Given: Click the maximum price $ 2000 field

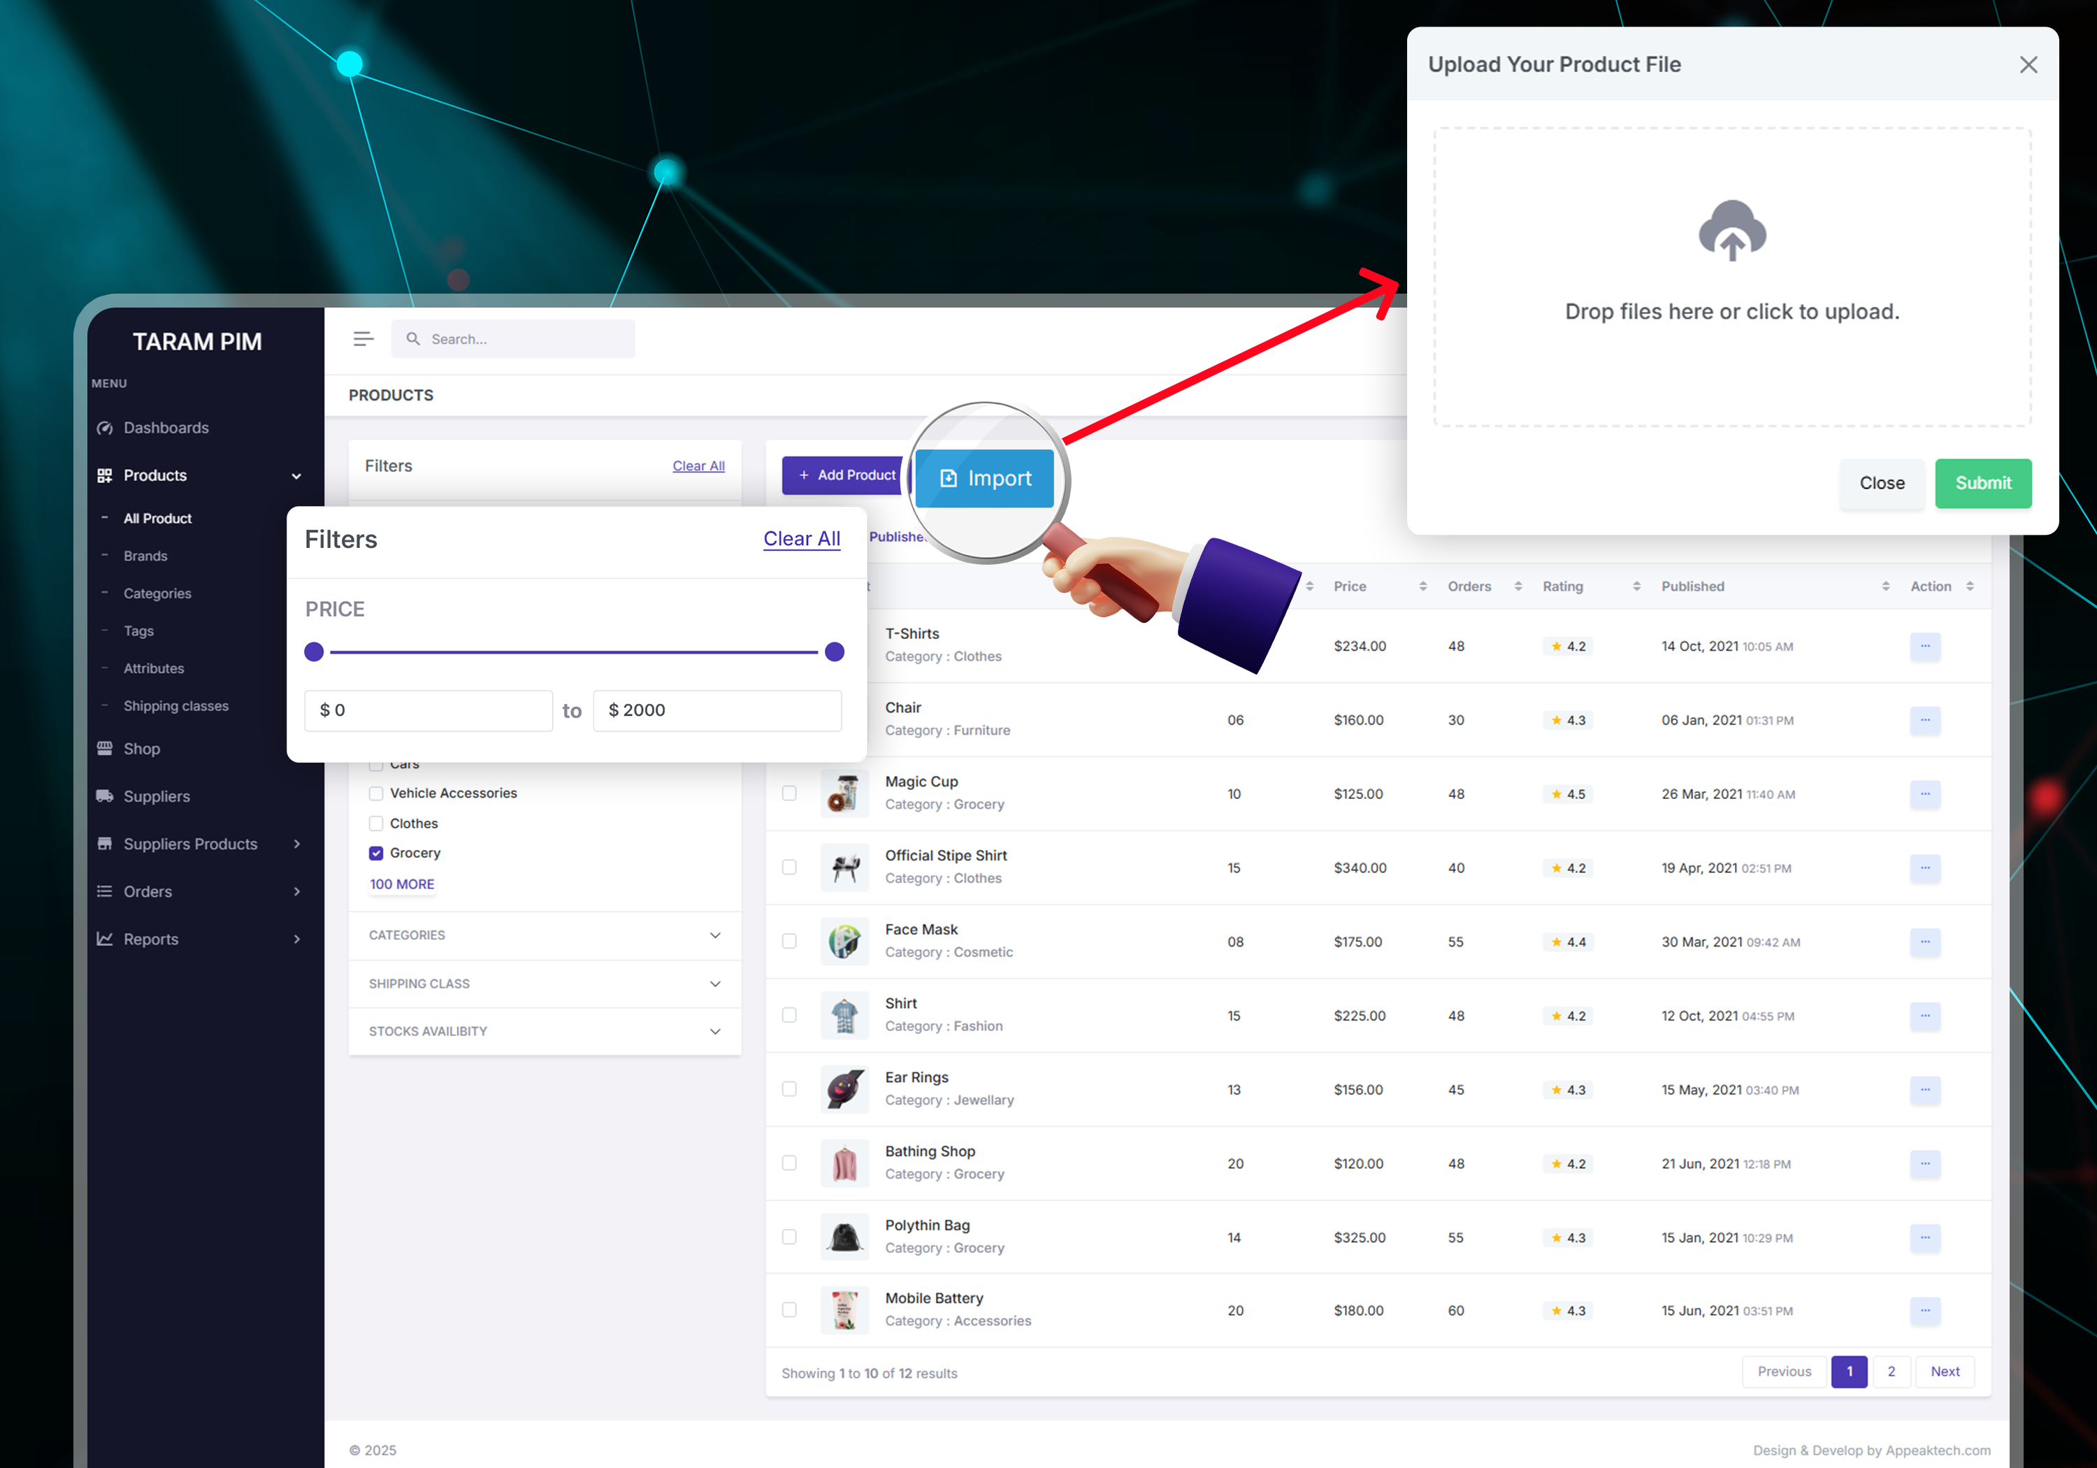Looking at the screenshot, I should 717,710.
